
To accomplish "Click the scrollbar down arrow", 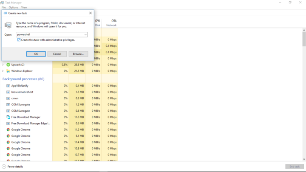I will point(304,159).
